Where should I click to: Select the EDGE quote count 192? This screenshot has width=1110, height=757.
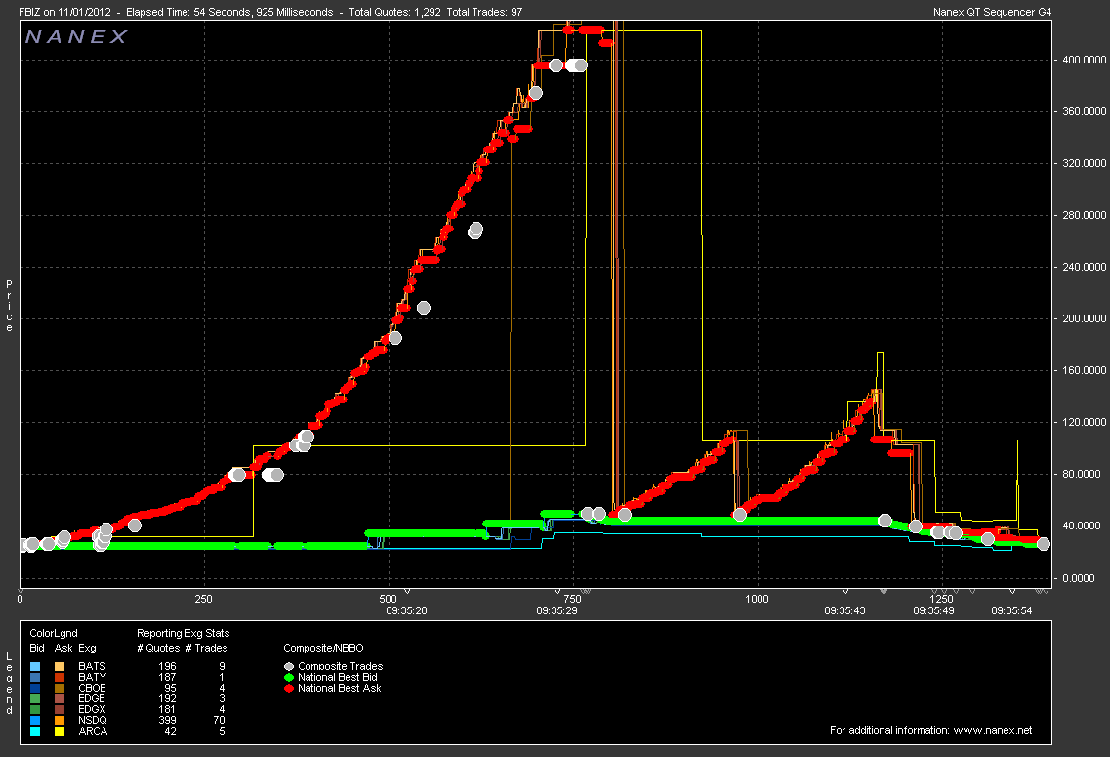pos(167,698)
